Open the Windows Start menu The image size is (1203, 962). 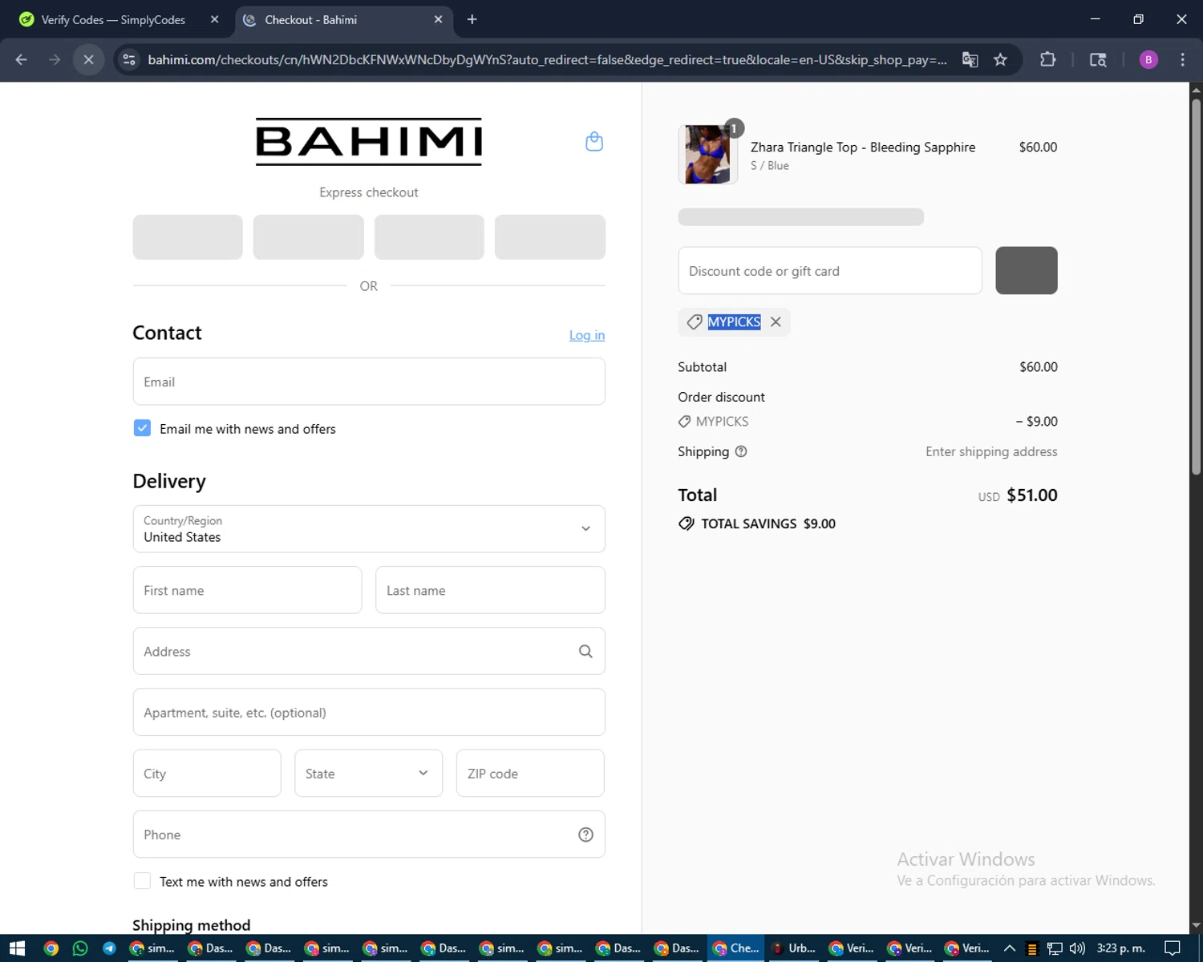click(17, 948)
